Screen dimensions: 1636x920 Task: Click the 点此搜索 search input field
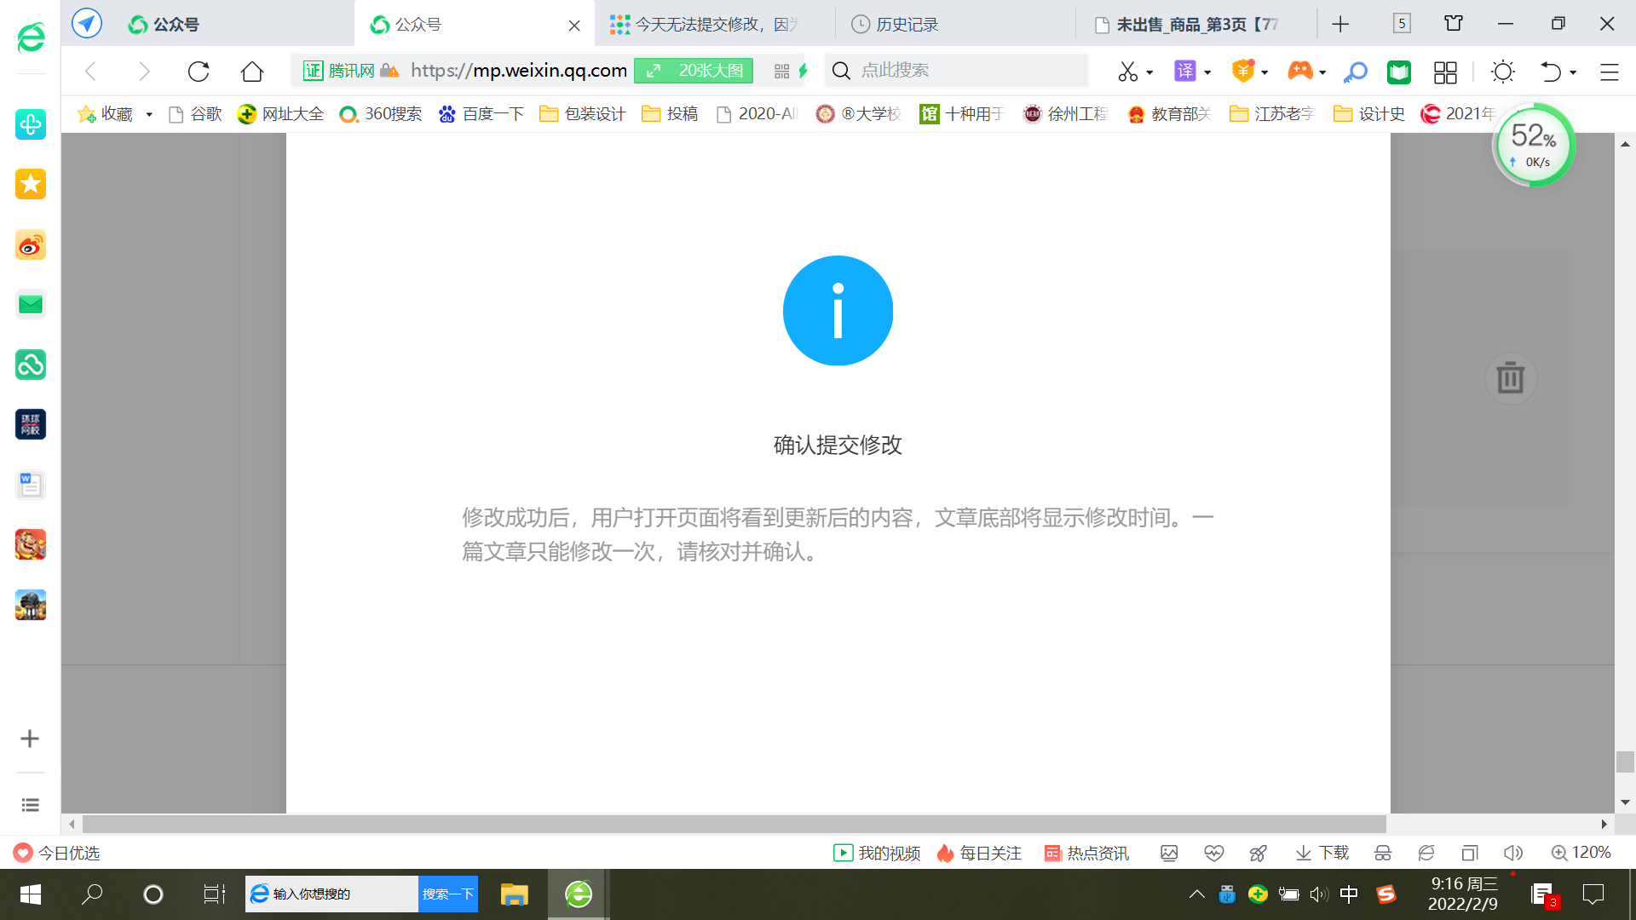[x=954, y=71]
